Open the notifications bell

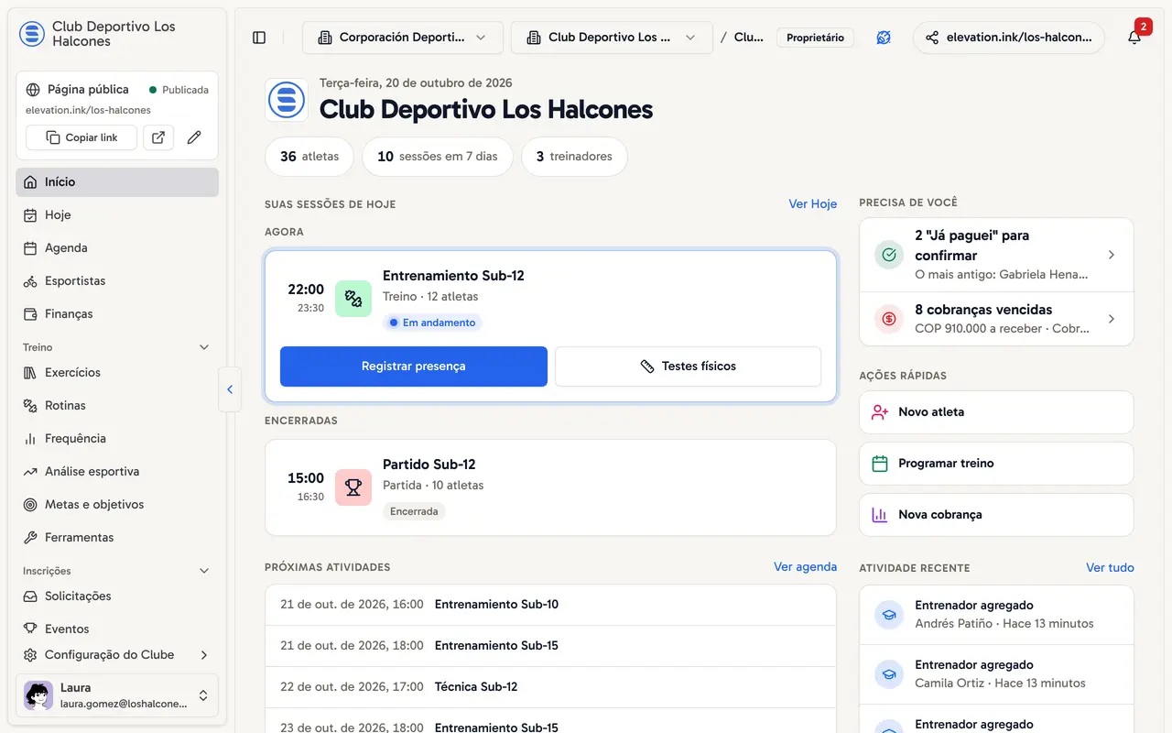point(1134,38)
